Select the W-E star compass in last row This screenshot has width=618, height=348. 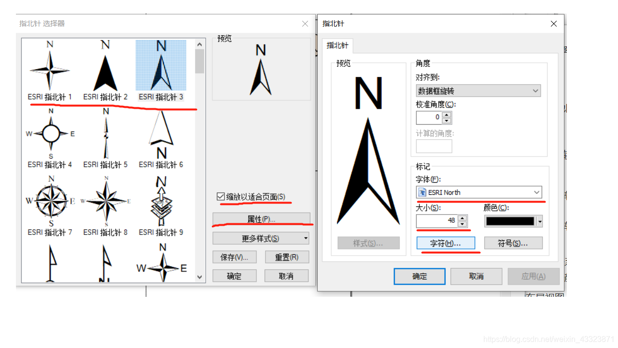tap(161, 262)
